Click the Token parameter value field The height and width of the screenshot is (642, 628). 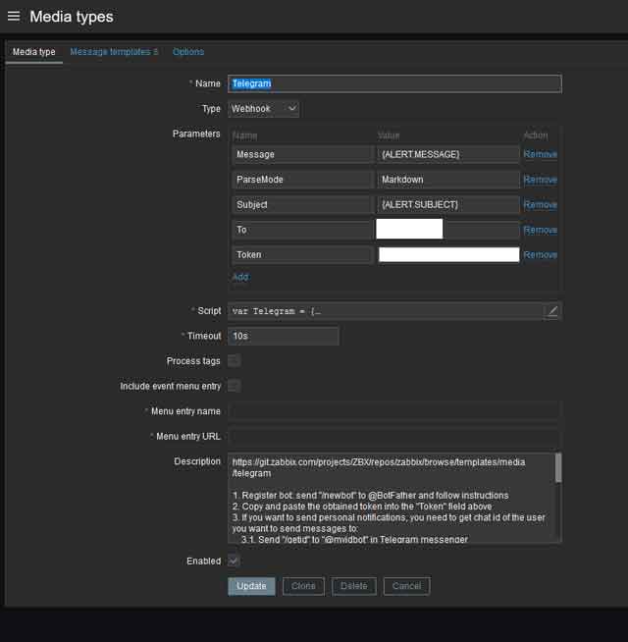(448, 254)
